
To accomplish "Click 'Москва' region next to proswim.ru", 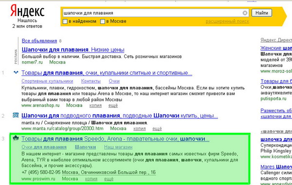I will pyautogui.click(x=70, y=179).
